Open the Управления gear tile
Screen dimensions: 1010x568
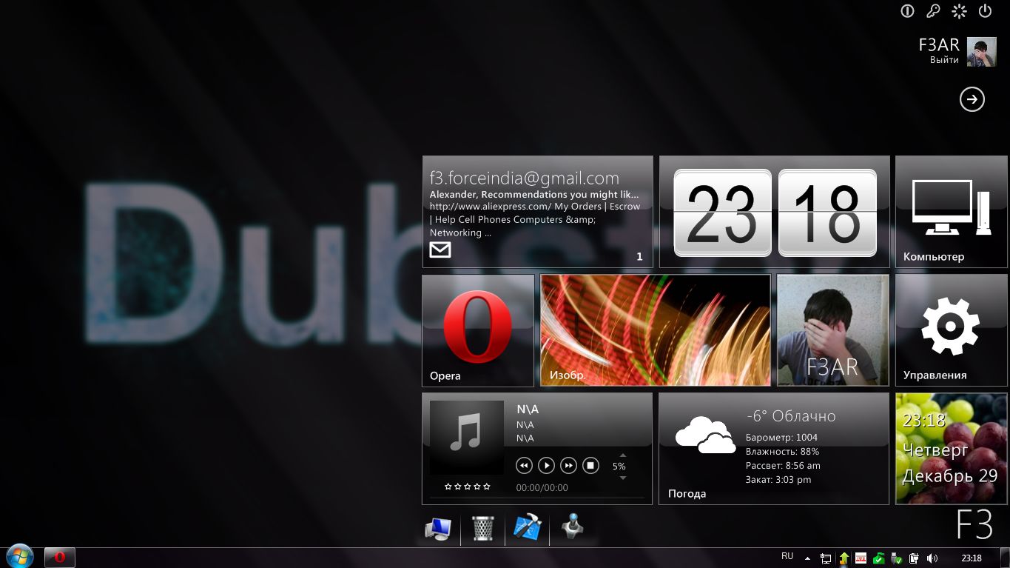pos(952,331)
